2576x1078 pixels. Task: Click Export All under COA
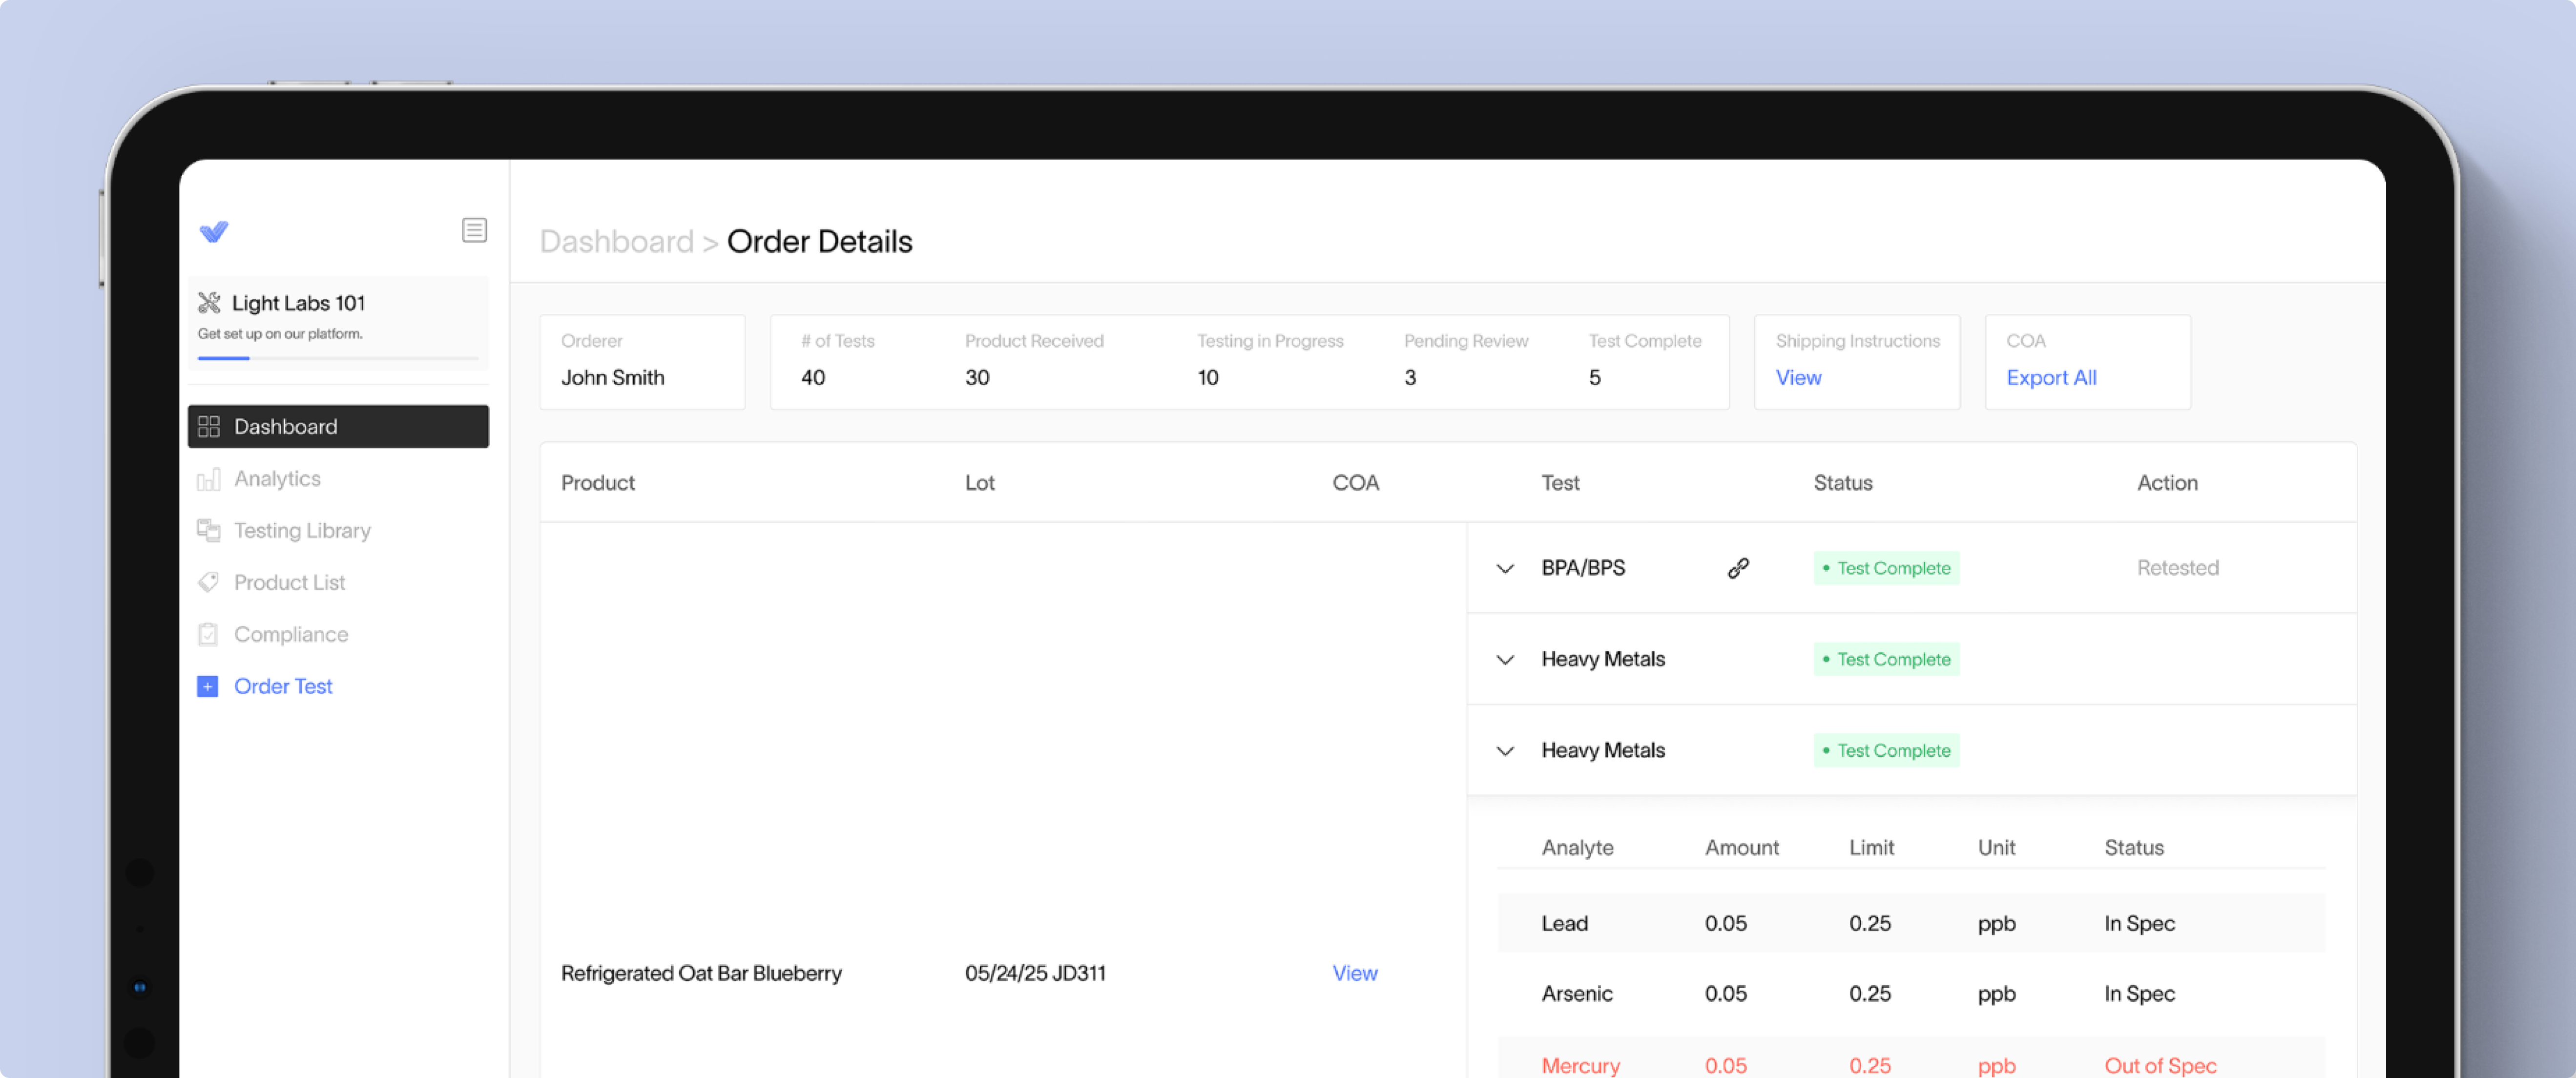coord(2051,378)
